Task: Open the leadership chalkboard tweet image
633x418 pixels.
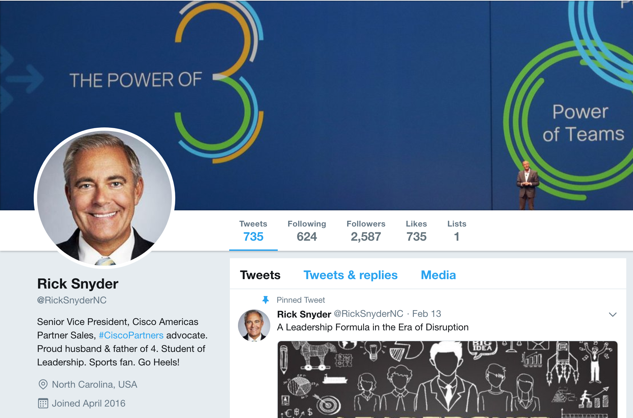Action: coord(447,380)
